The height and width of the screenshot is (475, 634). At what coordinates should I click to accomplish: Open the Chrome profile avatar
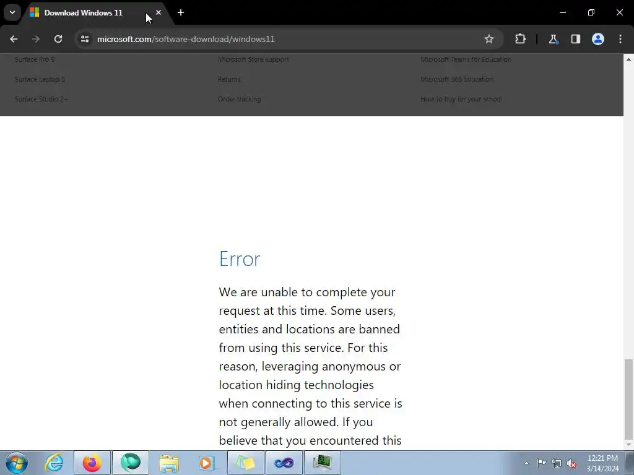[597, 39]
